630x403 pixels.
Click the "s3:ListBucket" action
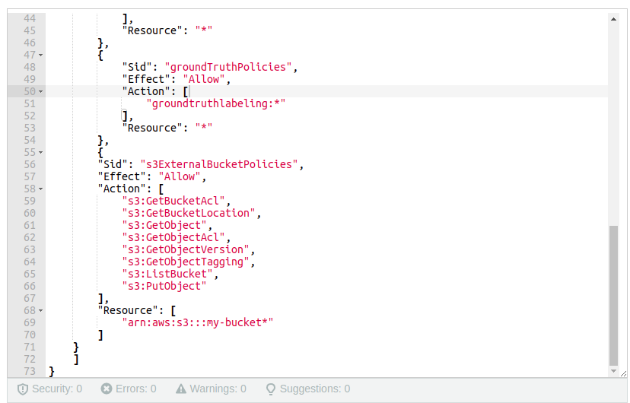click(167, 274)
